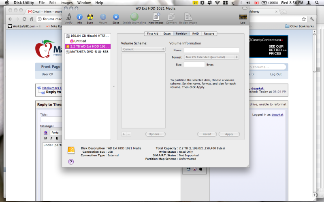Open the Format popup menu
This screenshot has height=202, width=324.
[211, 57]
